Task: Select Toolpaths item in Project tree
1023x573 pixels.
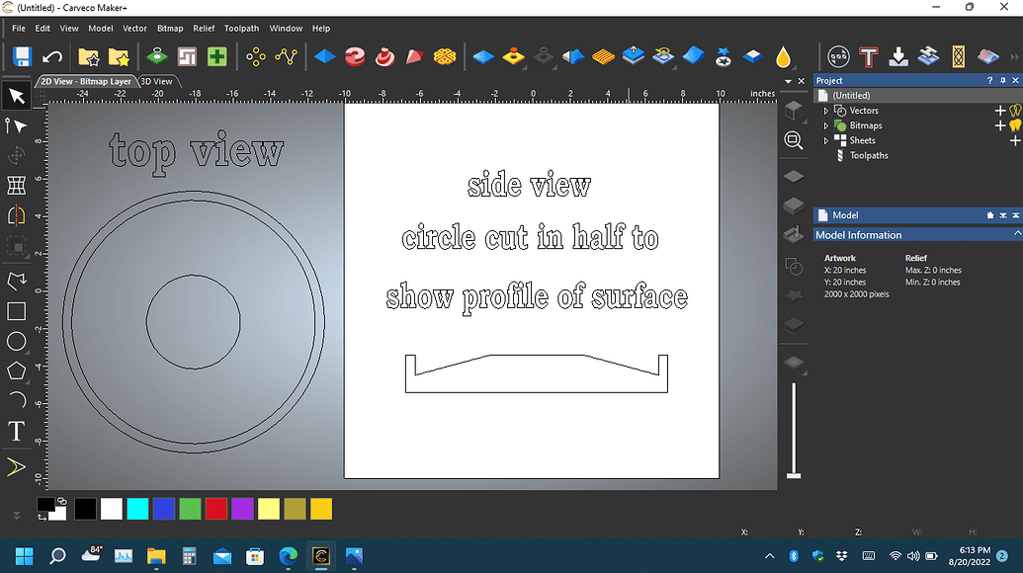Action: tap(869, 155)
